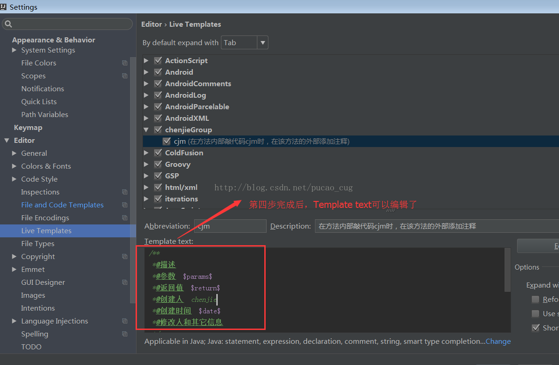Click the icon next to File and Code Templates

coord(125,205)
